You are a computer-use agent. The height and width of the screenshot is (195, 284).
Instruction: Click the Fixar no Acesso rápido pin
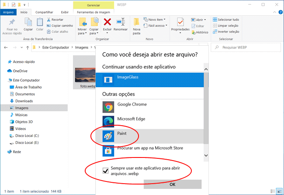pyautogui.click(x=12, y=23)
